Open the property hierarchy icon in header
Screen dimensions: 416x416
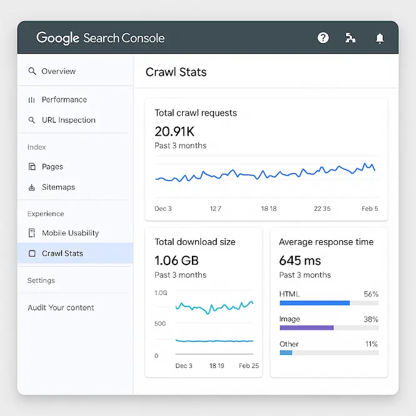pyautogui.click(x=350, y=38)
